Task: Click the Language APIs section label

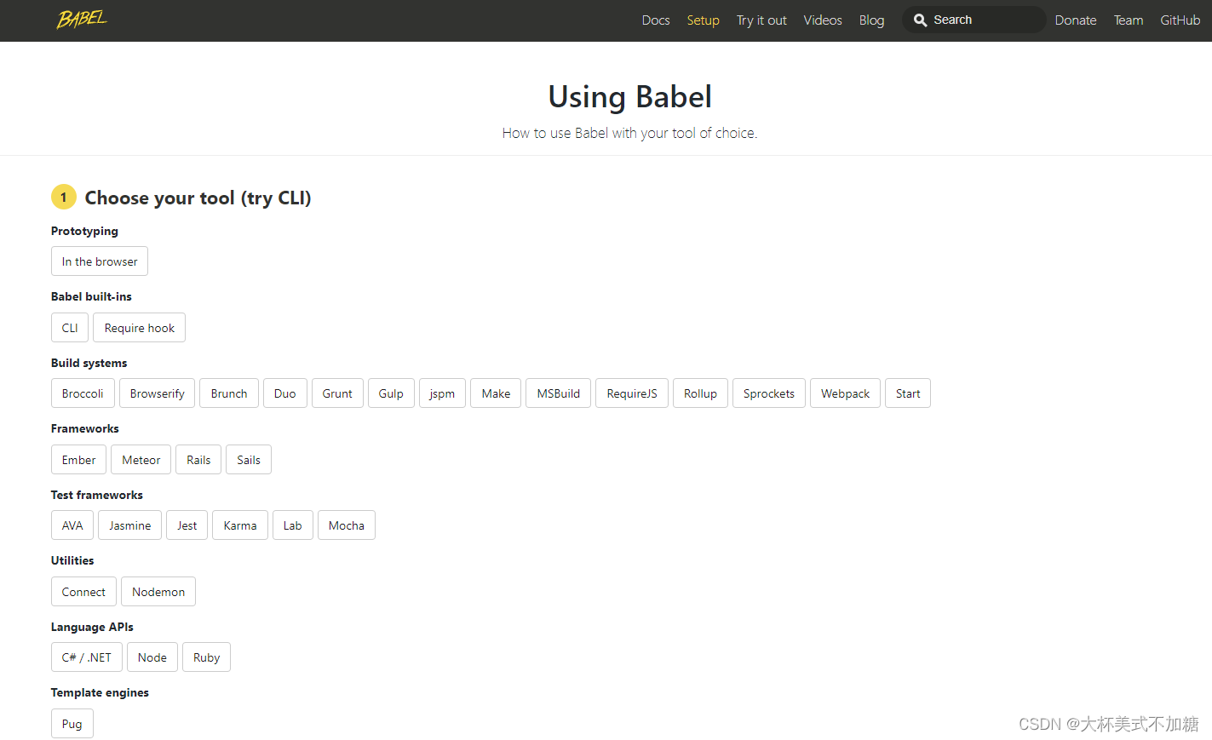Action: (92, 627)
